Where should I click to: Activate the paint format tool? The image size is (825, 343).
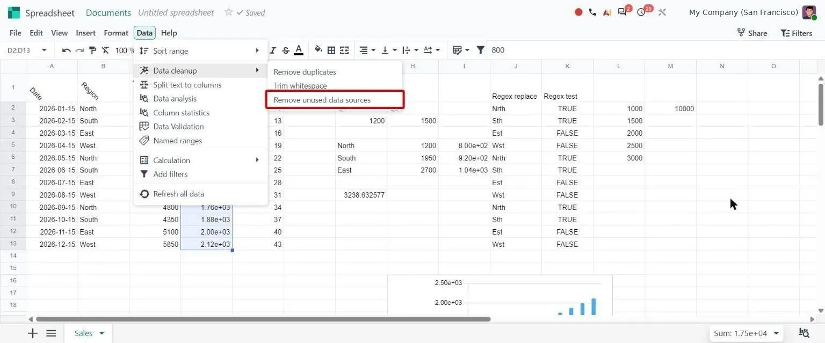point(92,50)
